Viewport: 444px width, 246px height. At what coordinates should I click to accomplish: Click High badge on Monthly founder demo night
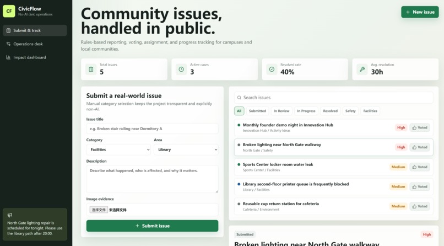tap(401, 127)
